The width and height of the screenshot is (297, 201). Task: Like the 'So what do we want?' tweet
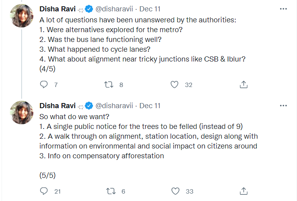(x=175, y=191)
